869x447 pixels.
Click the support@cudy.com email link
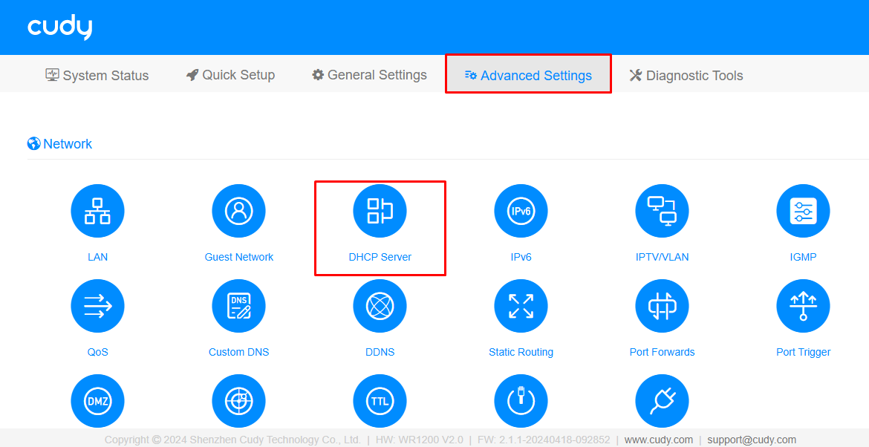pos(751,440)
